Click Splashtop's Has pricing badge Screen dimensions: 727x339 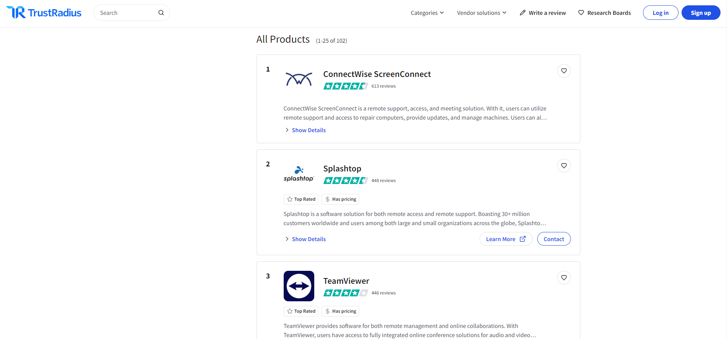click(340, 199)
